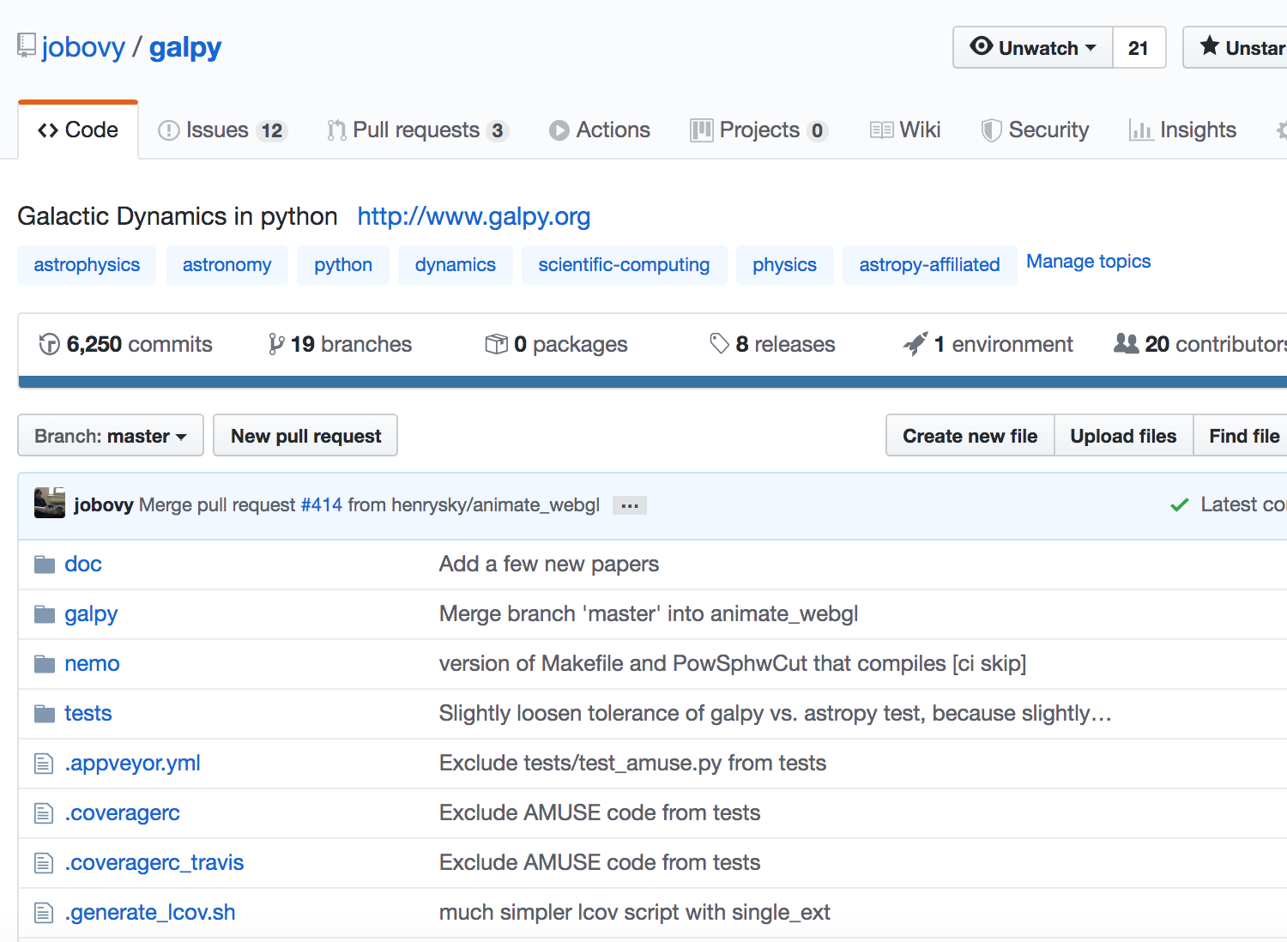Click the .coveragerc file icon
Screen dimensions: 1287x942
[x=44, y=813]
